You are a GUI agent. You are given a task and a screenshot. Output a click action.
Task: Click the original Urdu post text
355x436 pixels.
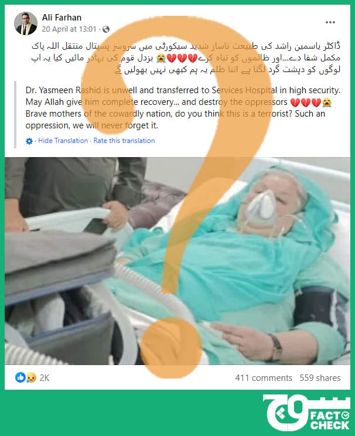pyautogui.click(x=186, y=58)
